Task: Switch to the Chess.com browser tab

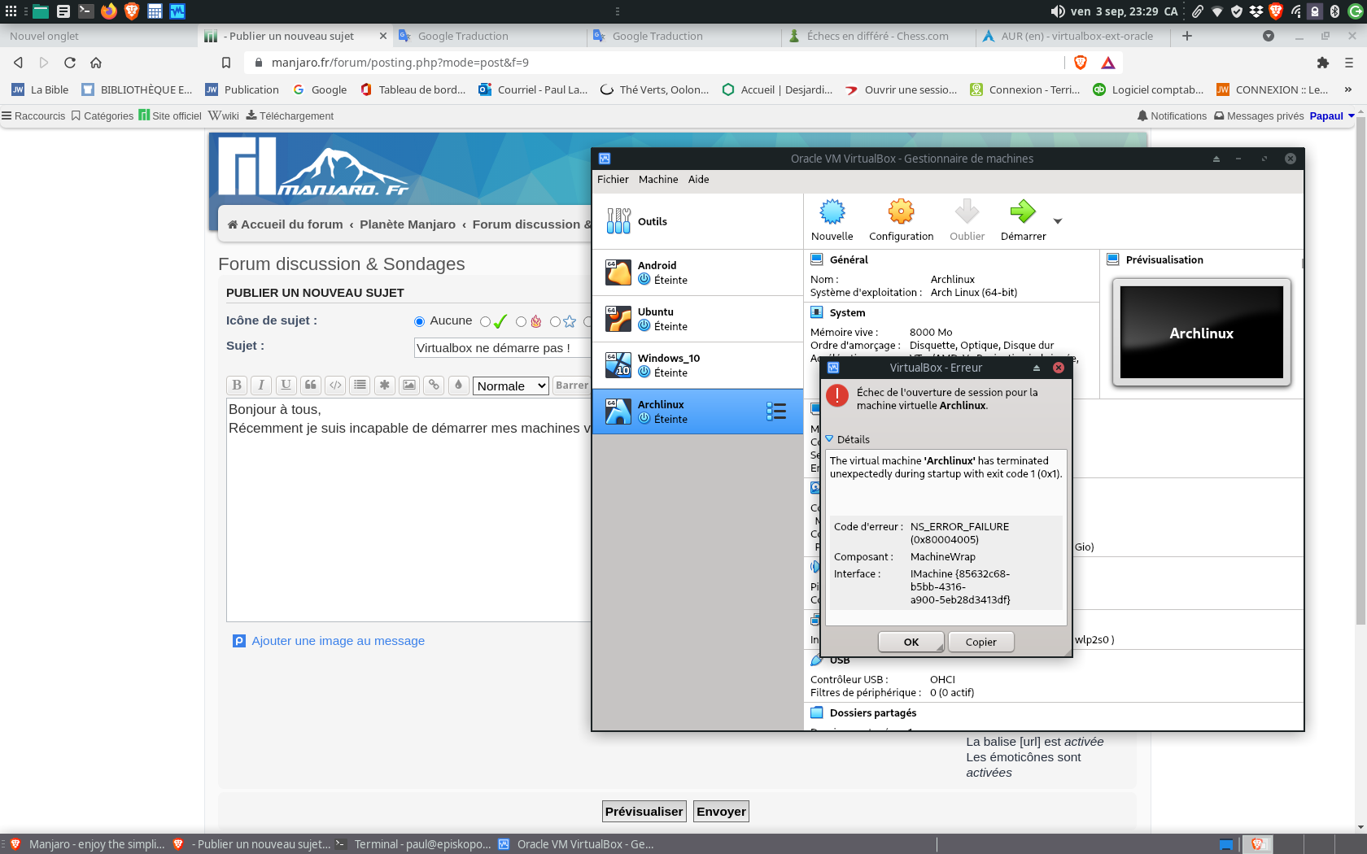Action: coord(879,36)
